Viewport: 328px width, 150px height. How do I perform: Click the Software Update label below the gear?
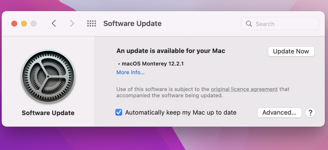point(48,113)
